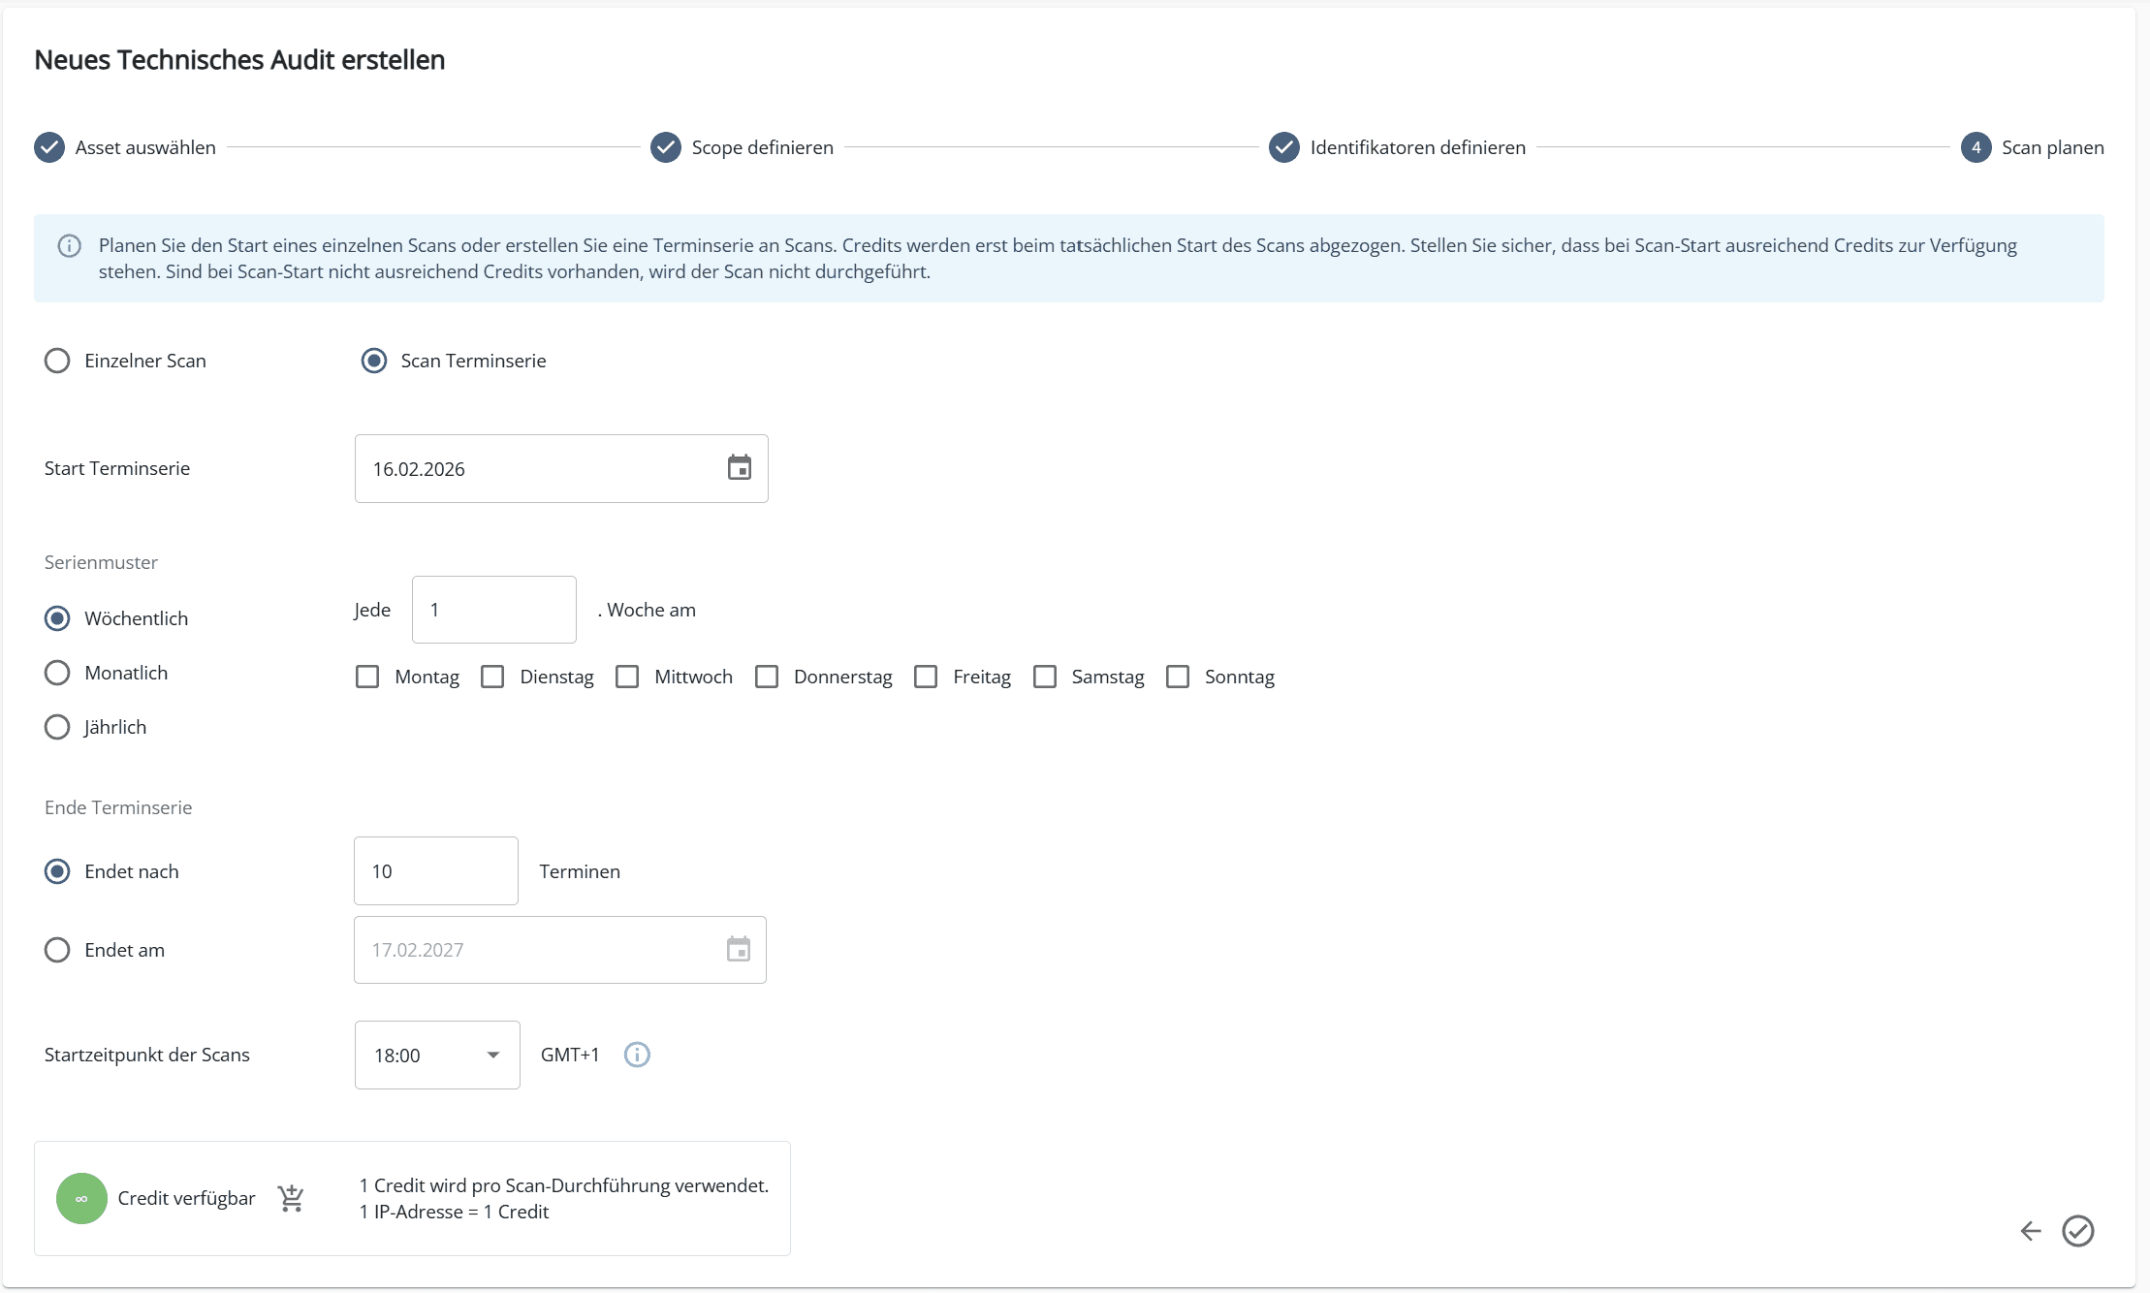2150x1293 pixels.
Task: Open calendar picker for Start Terminserie
Action: pyautogui.click(x=740, y=468)
